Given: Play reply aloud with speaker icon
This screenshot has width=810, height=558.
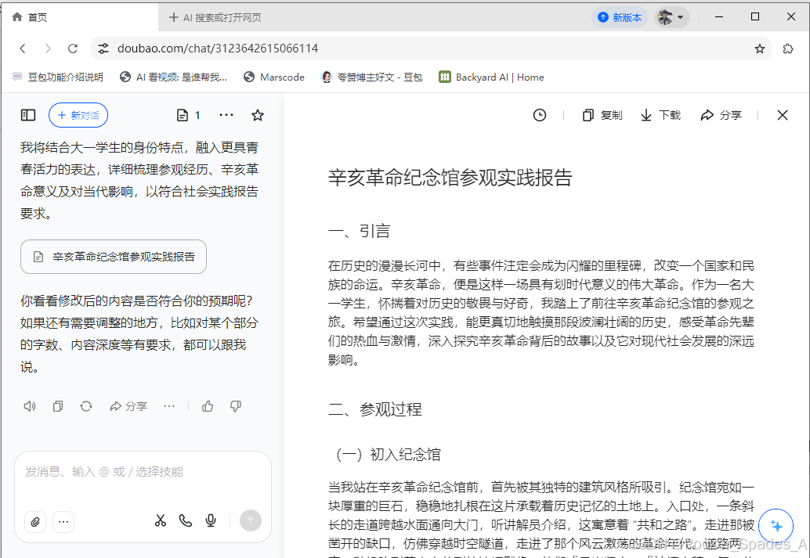Looking at the screenshot, I should pos(30,406).
